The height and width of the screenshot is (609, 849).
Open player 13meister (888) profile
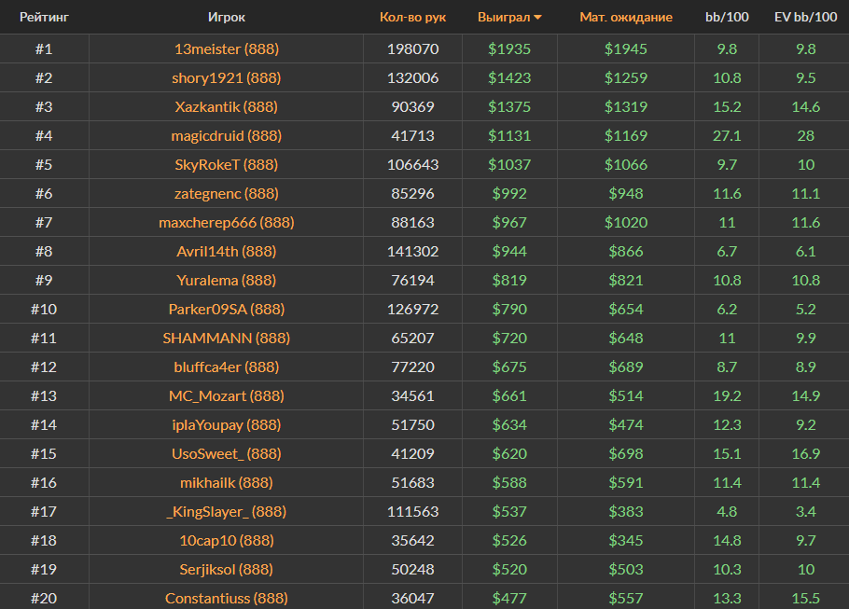tap(227, 48)
